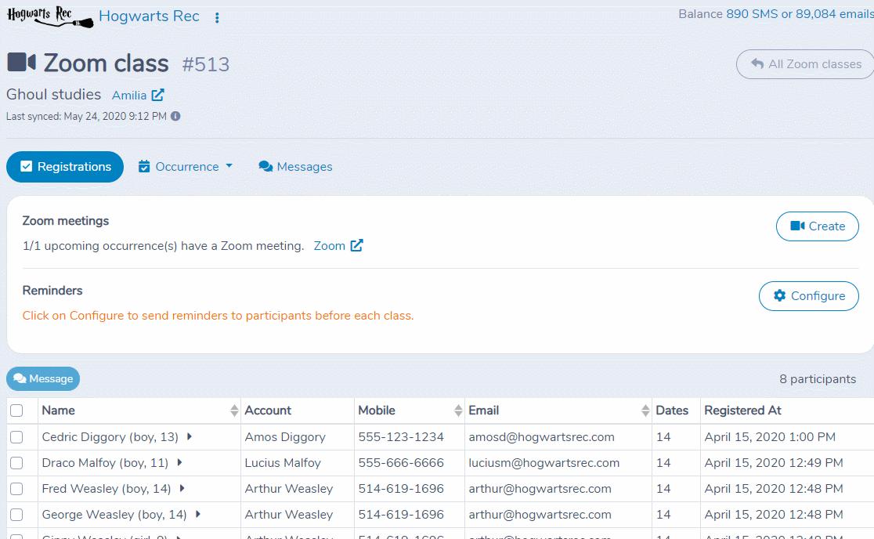Screen dimensions: 874x539
Task: Tick the select-all checkbox in the table header
Action: (x=16, y=411)
